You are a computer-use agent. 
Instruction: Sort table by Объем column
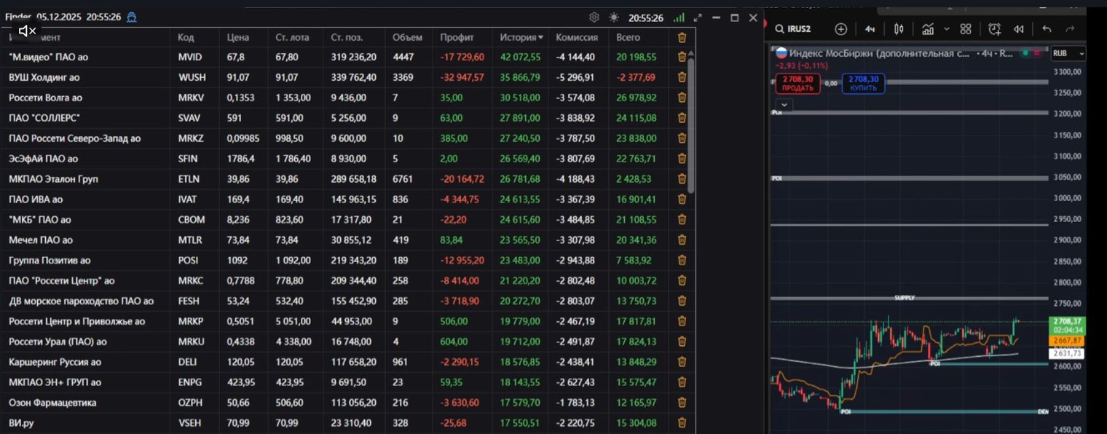pos(407,37)
